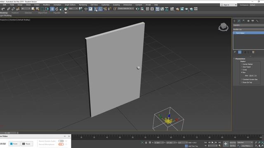Toggle the Ribbon display icon
This screenshot has width=264, height=148.
pyautogui.click(x=158, y=9)
